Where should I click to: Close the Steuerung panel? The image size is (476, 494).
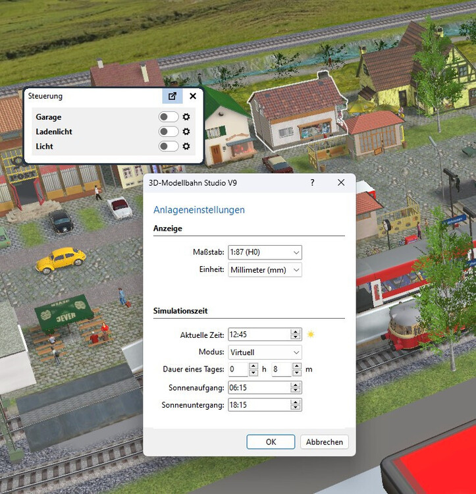193,96
